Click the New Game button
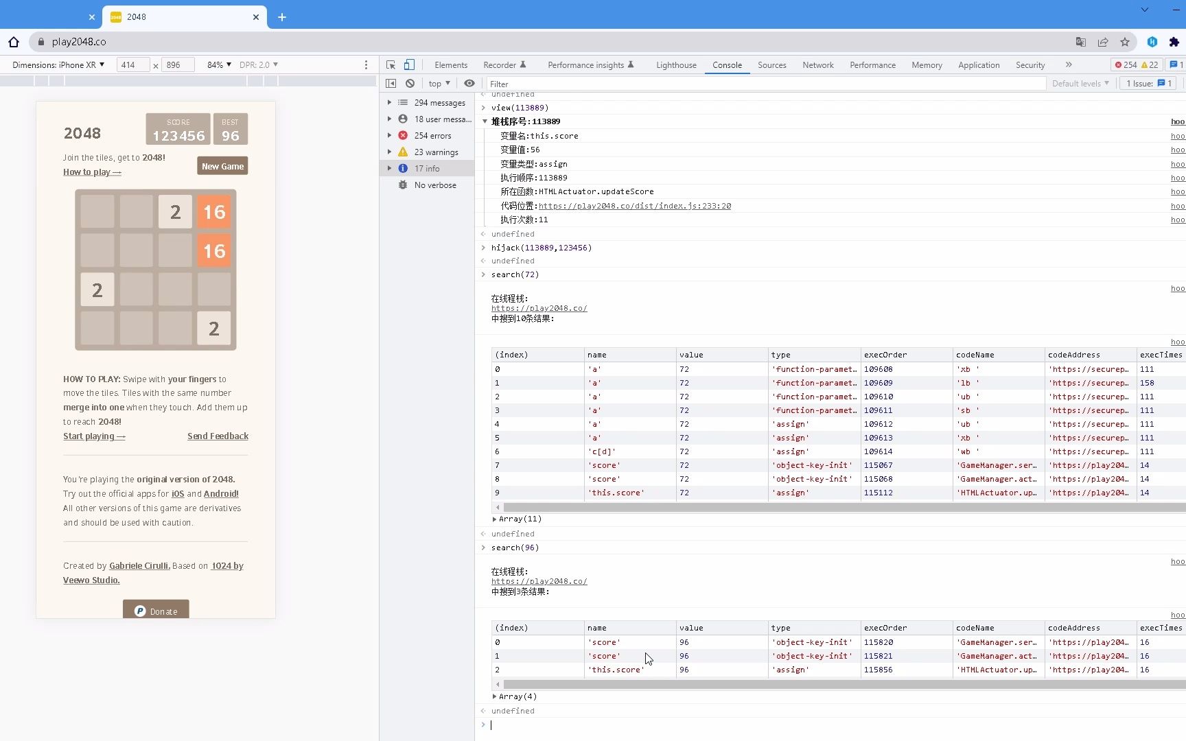1186x741 pixels. pos(222,166)
